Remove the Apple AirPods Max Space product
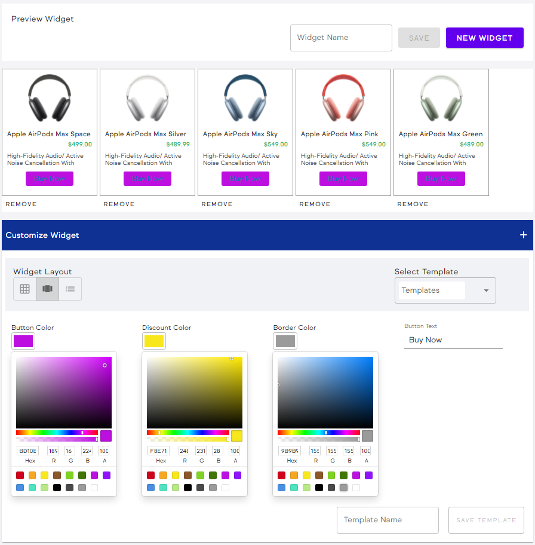The image size is (535, 545). [x=21, y=204]
